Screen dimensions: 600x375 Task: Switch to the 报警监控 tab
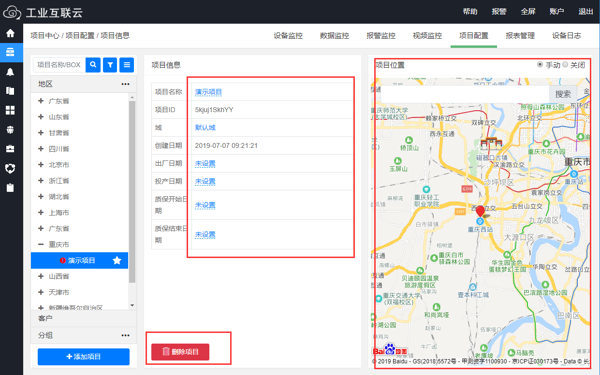pyautogui.click(x=381, y=36)
